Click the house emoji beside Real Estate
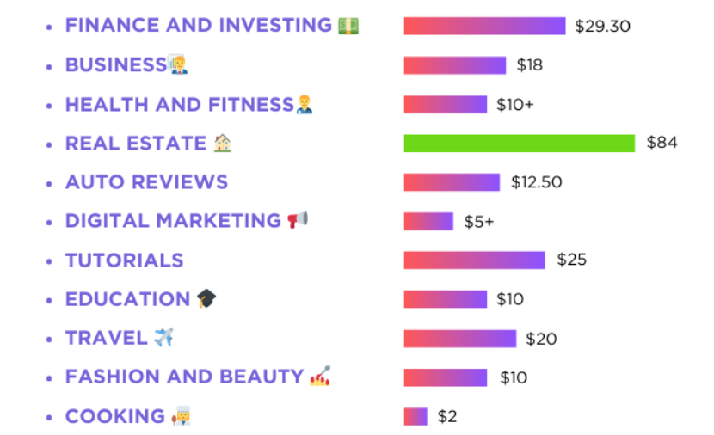This screenshot has height=435, width=714. (x=223, y=144)
